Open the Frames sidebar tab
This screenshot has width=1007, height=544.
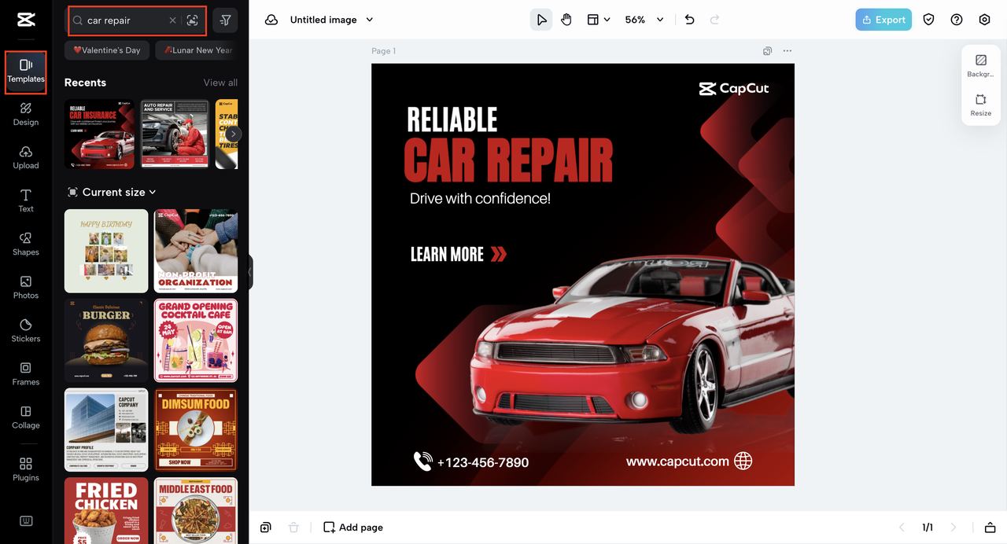point(26,373)
